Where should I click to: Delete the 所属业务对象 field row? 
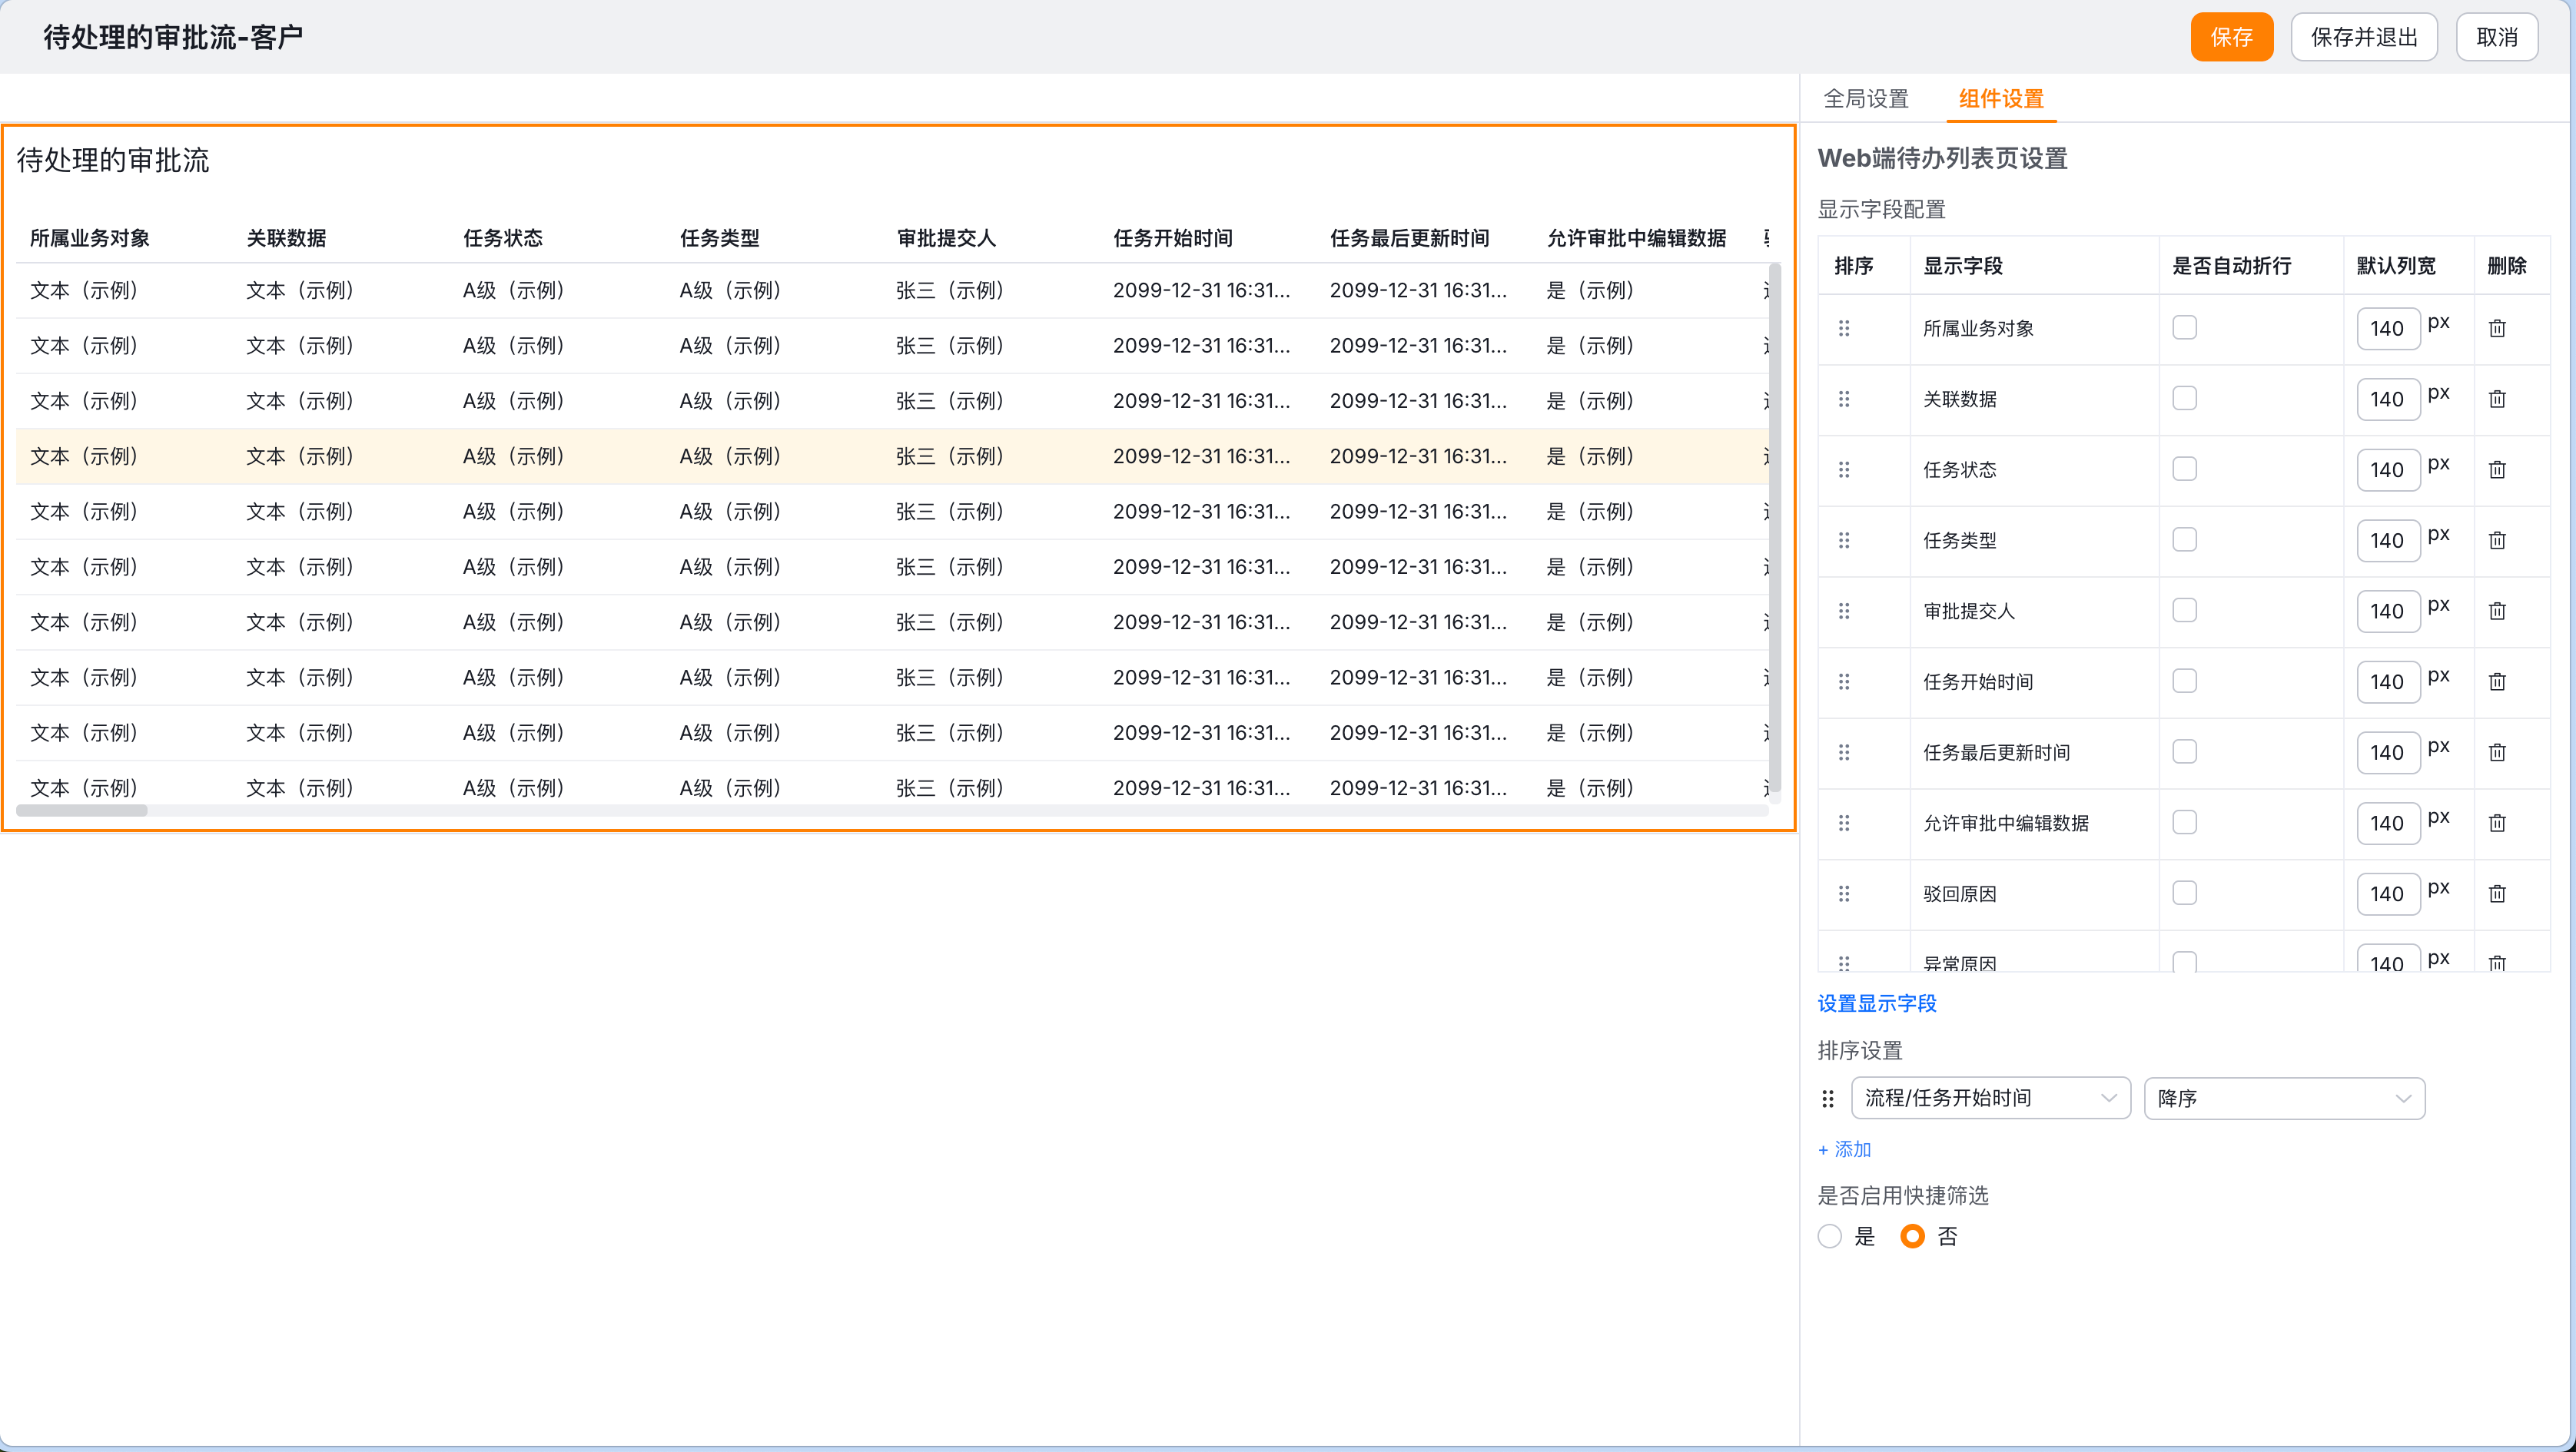(2496, 328)
